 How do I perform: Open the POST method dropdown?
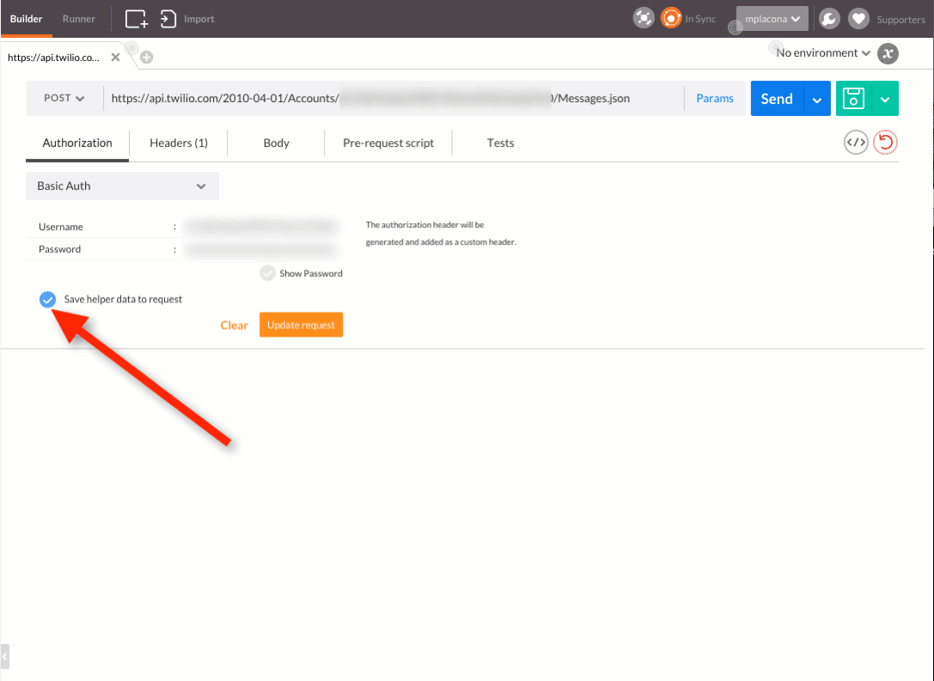(x=64, y=98)
